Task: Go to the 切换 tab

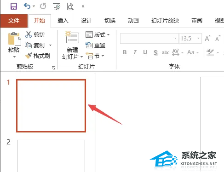Action: pos(110,21)
